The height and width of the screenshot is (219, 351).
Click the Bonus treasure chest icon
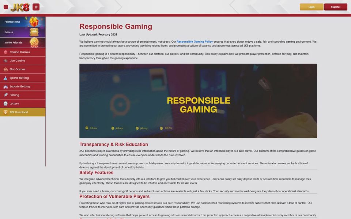pos(34,32)
